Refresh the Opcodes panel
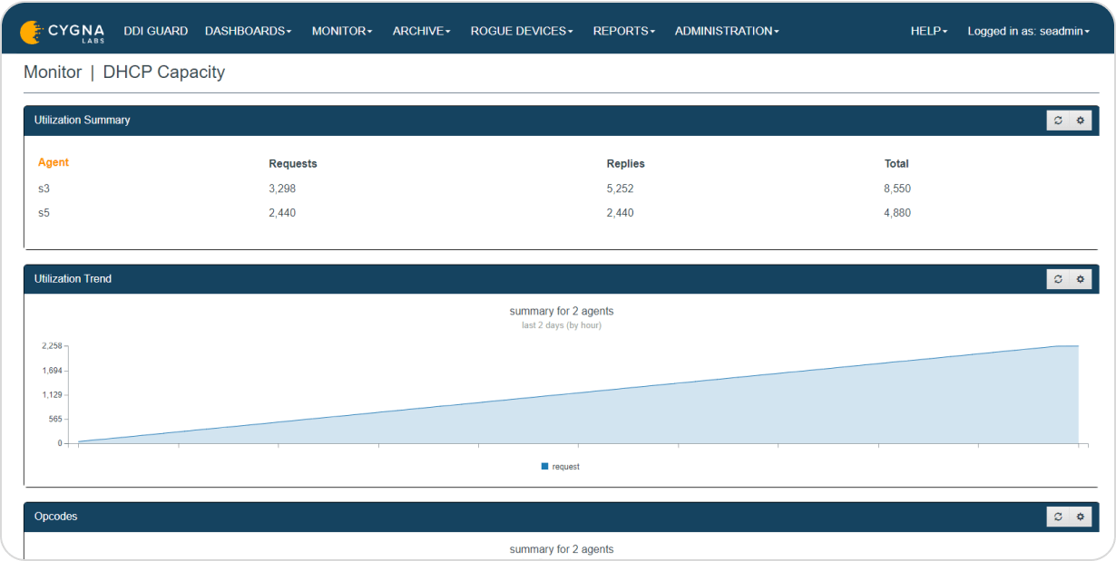Screen dimensions: 1116x561 click(x=1057, y=516)
